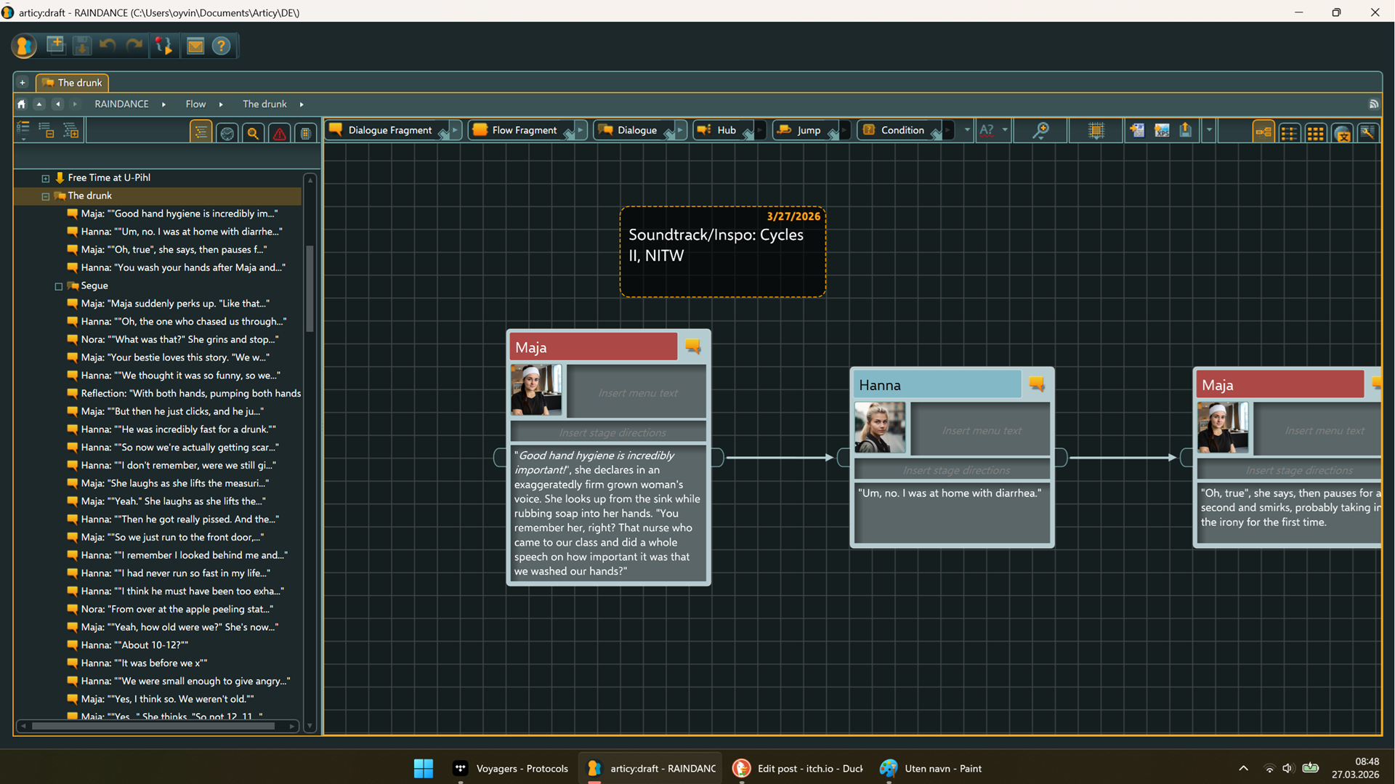Open dropdown arrow after Flow breadcrumb
Viewport: 1395px width, 784px height.
pos(221,105)
